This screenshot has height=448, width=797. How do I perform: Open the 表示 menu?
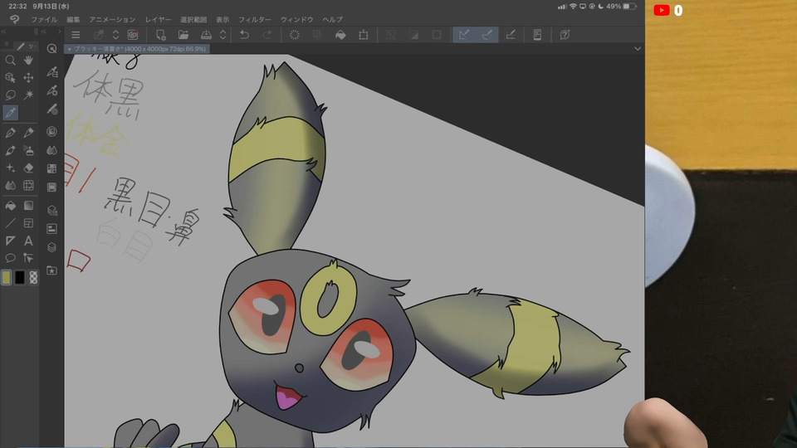(222, 20)
